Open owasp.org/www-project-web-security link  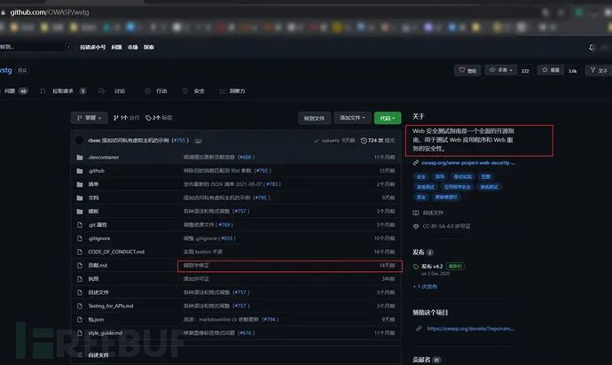point(468,163)
